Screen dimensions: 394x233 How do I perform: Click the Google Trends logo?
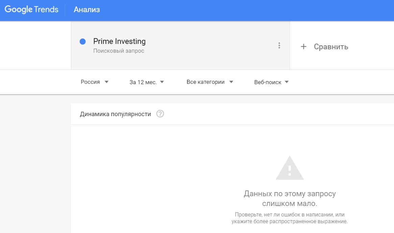[31, 9]
